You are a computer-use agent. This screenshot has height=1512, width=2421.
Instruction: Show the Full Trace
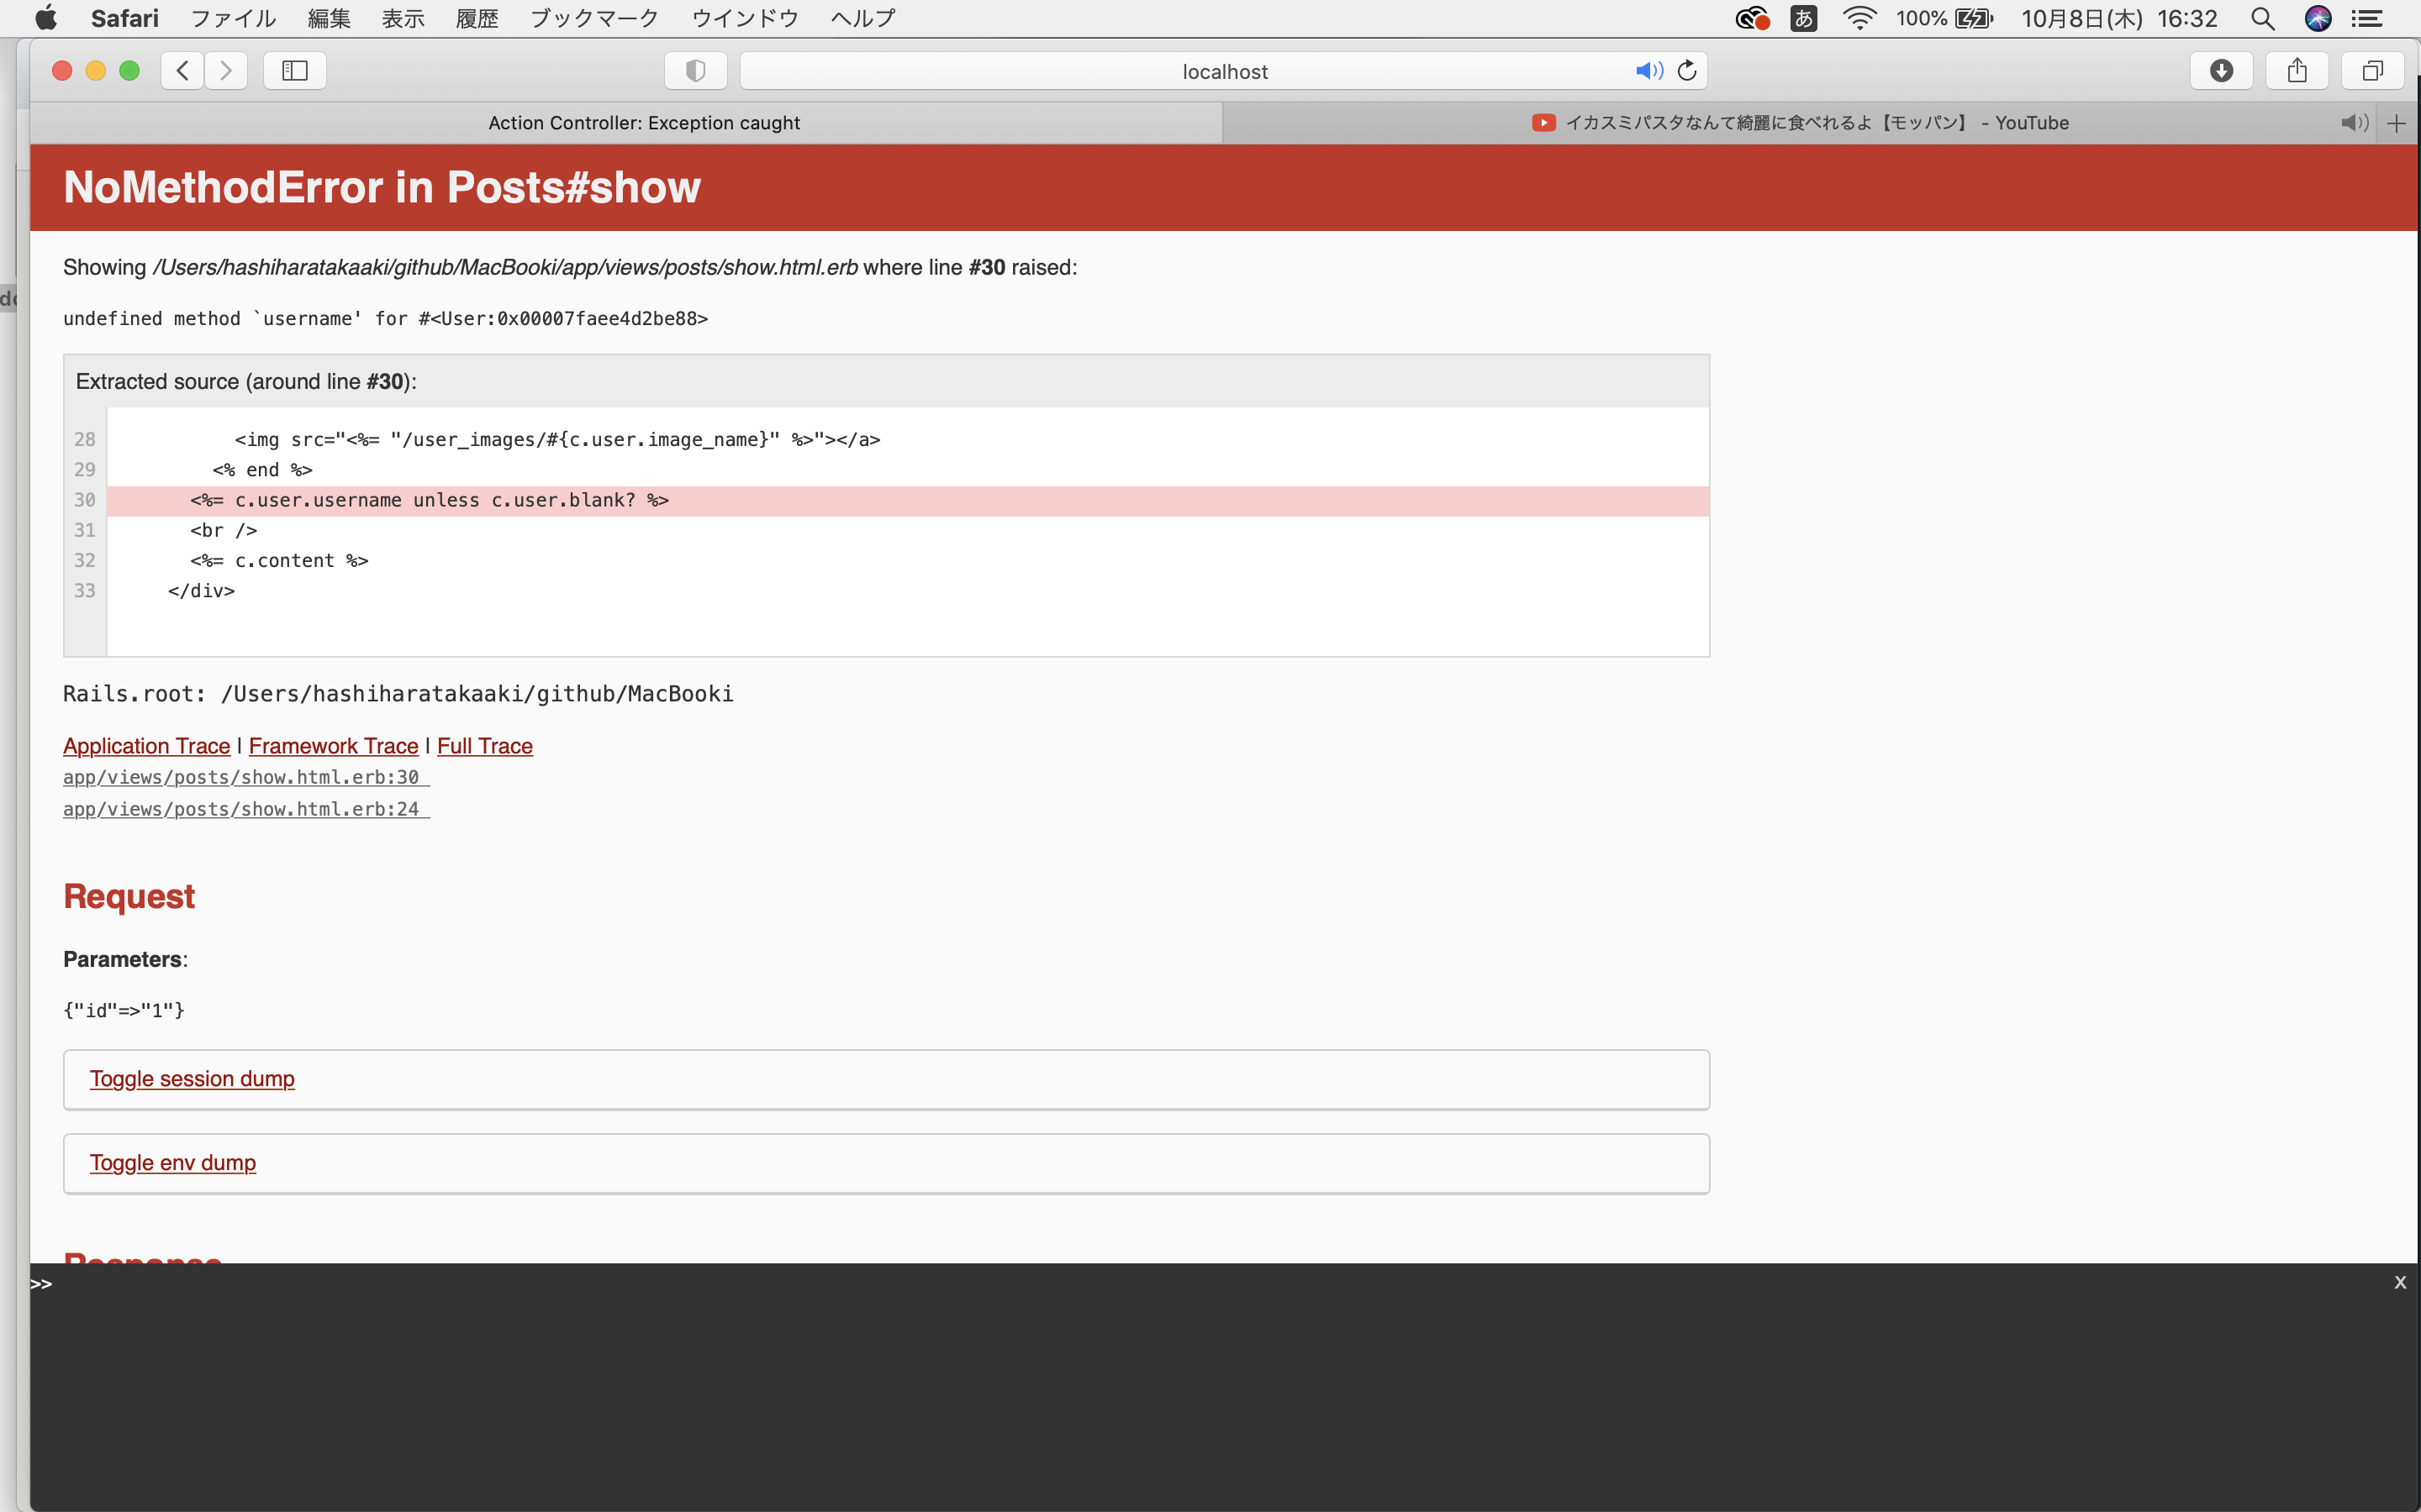point(484,746)
